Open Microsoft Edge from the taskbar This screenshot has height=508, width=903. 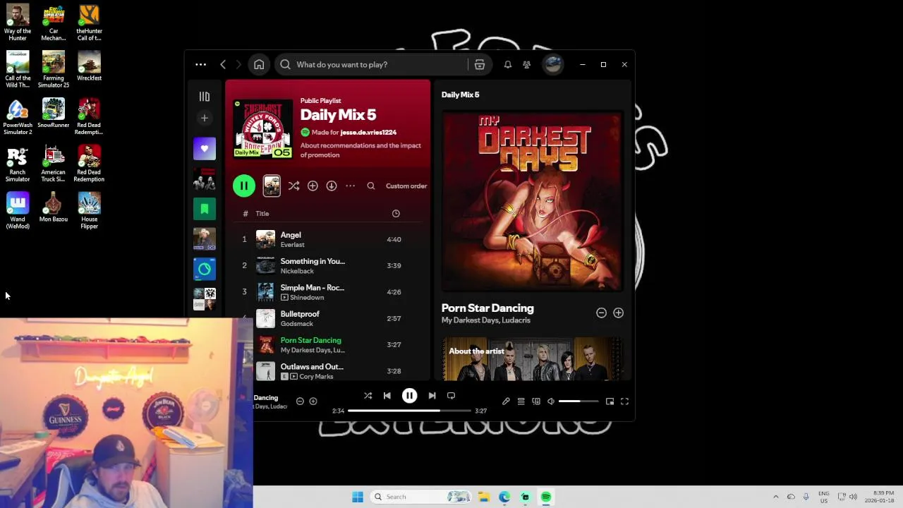point(504,497)
